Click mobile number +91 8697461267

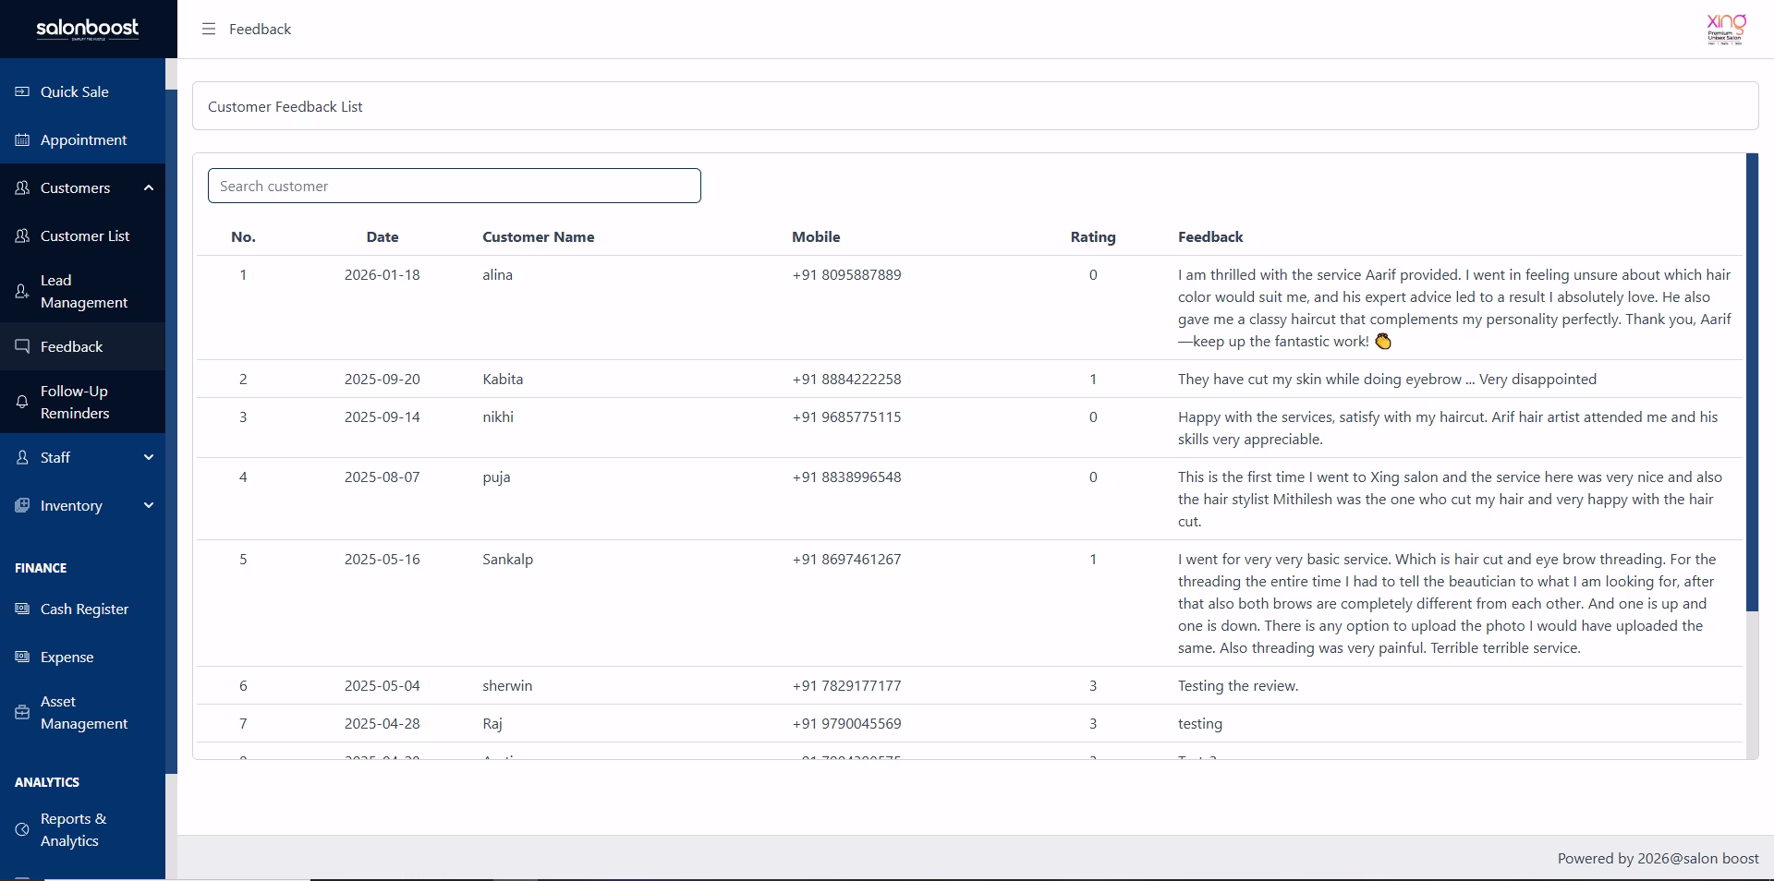[x=846, y=559]
